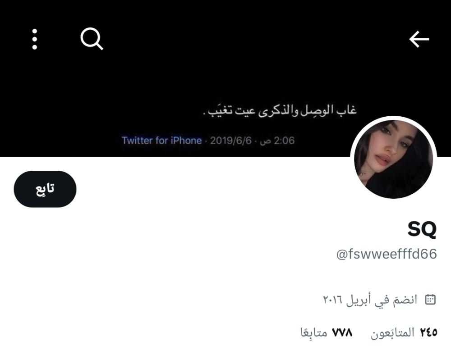
Task: Open the circular profile picture
Action: (x=393, y=159)
